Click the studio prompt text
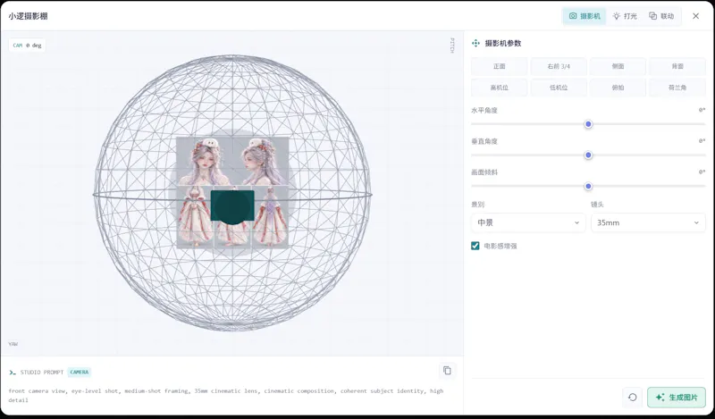 pos(226,395)
